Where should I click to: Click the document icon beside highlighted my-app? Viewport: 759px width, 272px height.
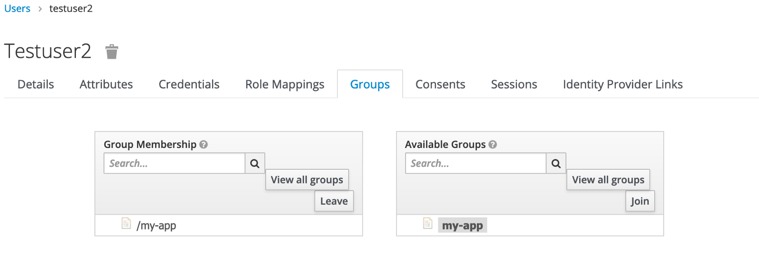click(427, 223)
